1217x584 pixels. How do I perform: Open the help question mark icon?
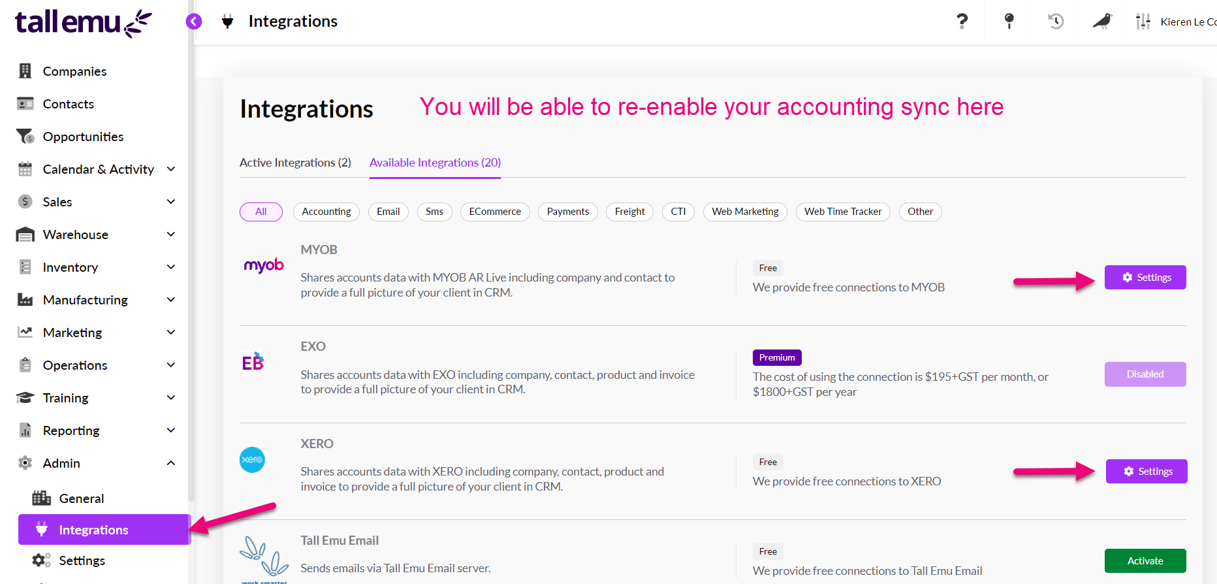click(962, 22)
